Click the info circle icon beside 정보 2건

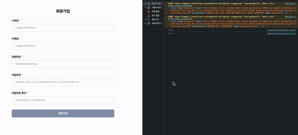(149, 20)
